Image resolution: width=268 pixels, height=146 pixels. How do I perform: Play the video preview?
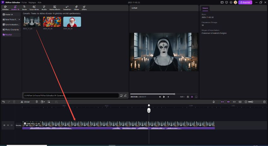164,97
